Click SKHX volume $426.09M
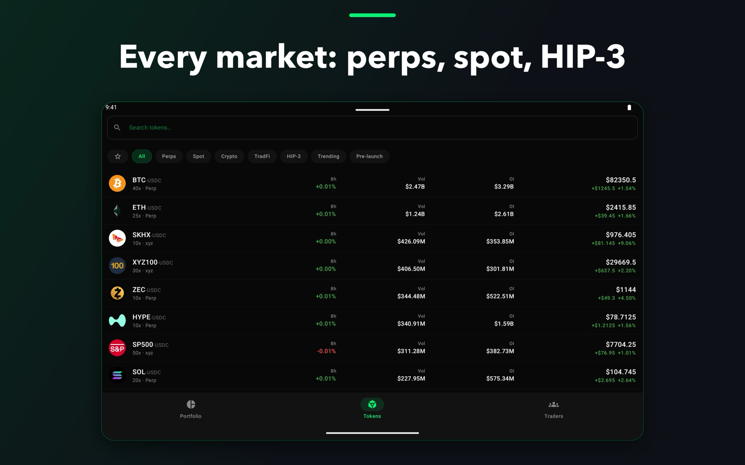Viewport: 745px width, 465px height. pos(411,241)
